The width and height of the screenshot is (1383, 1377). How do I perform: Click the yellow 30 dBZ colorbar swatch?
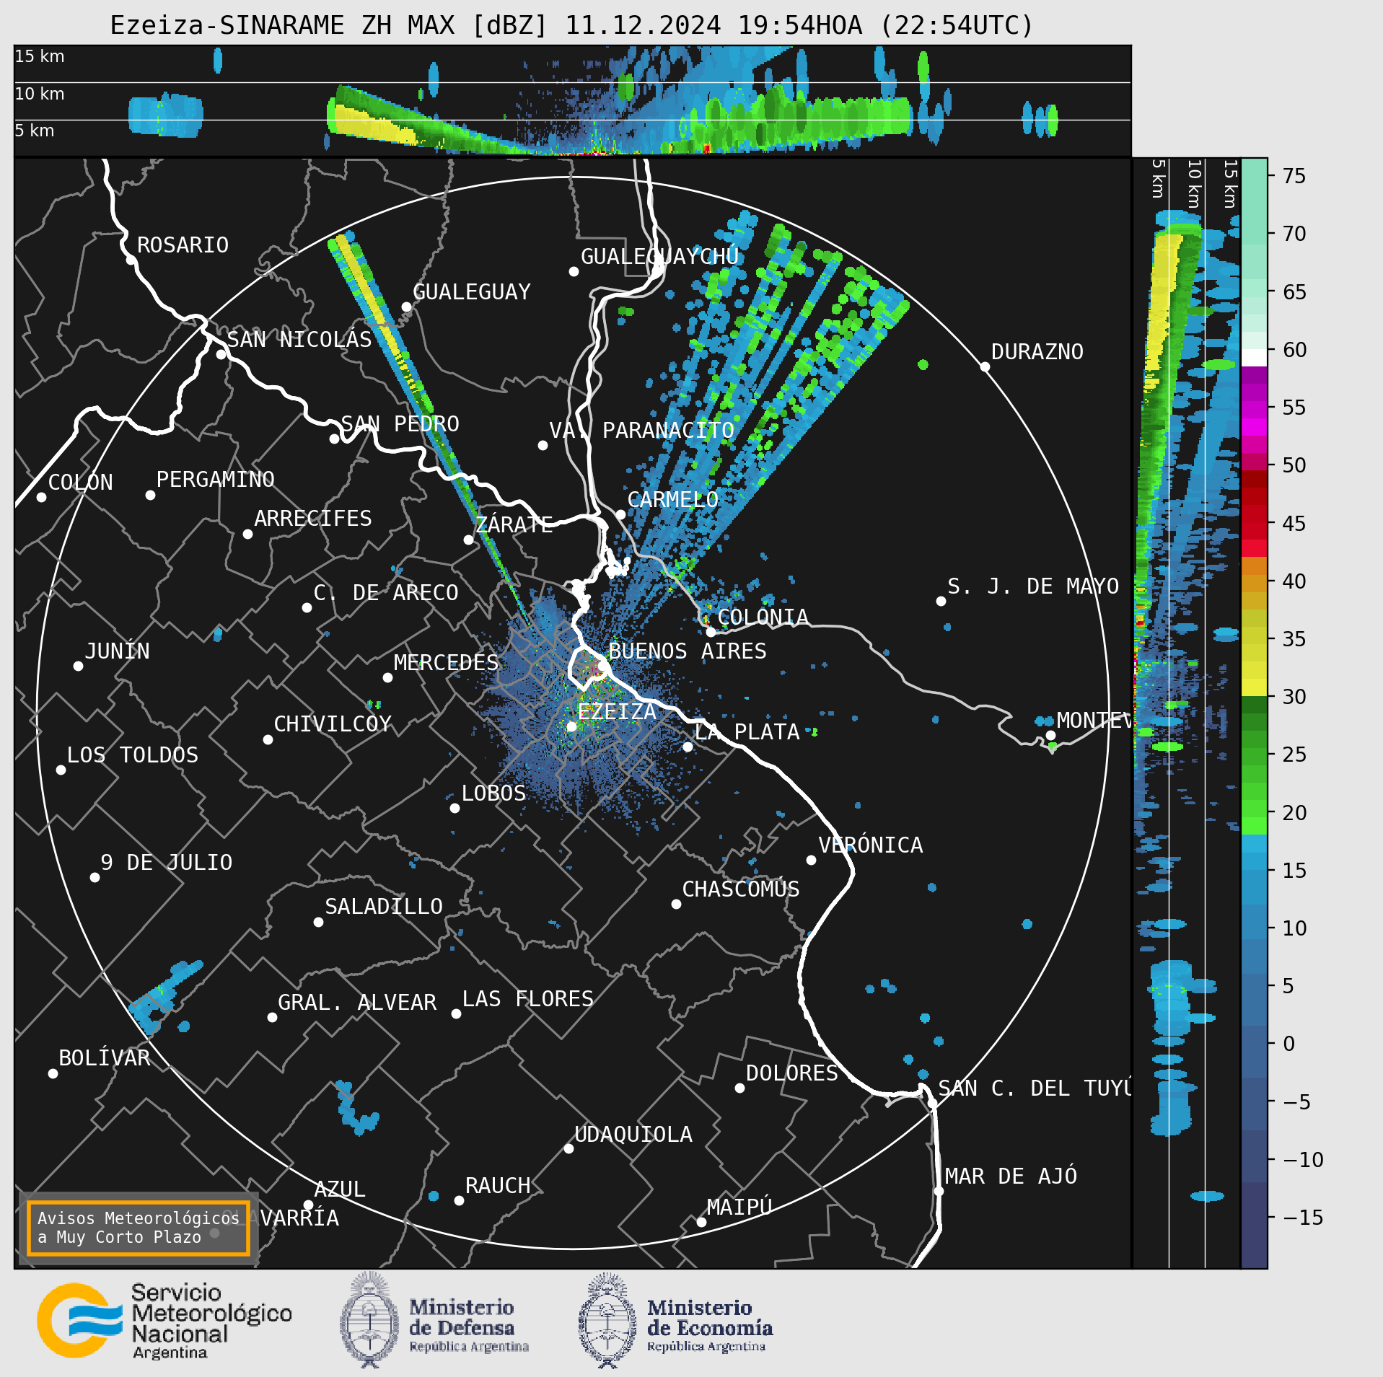pos(1254,687)
